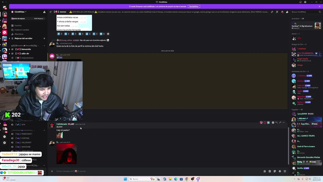Open the help question mark icon
The width and height of the screenshot is (323, 182).
click(x=305, y=2)
